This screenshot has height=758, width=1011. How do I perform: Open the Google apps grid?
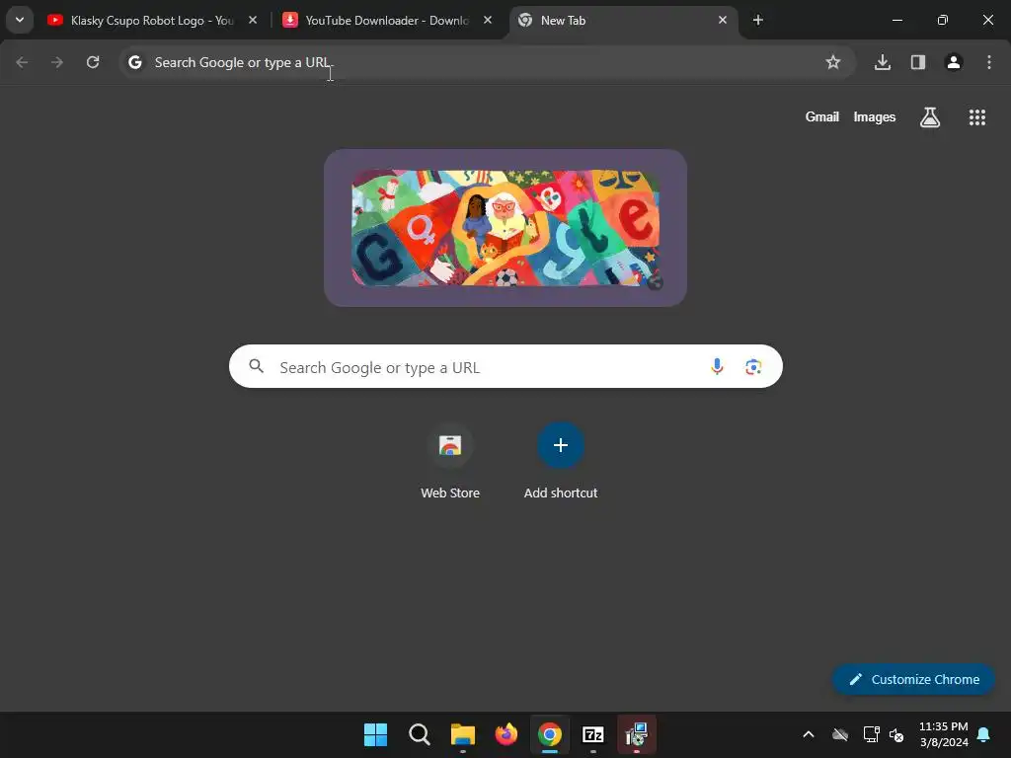[976, 116]
